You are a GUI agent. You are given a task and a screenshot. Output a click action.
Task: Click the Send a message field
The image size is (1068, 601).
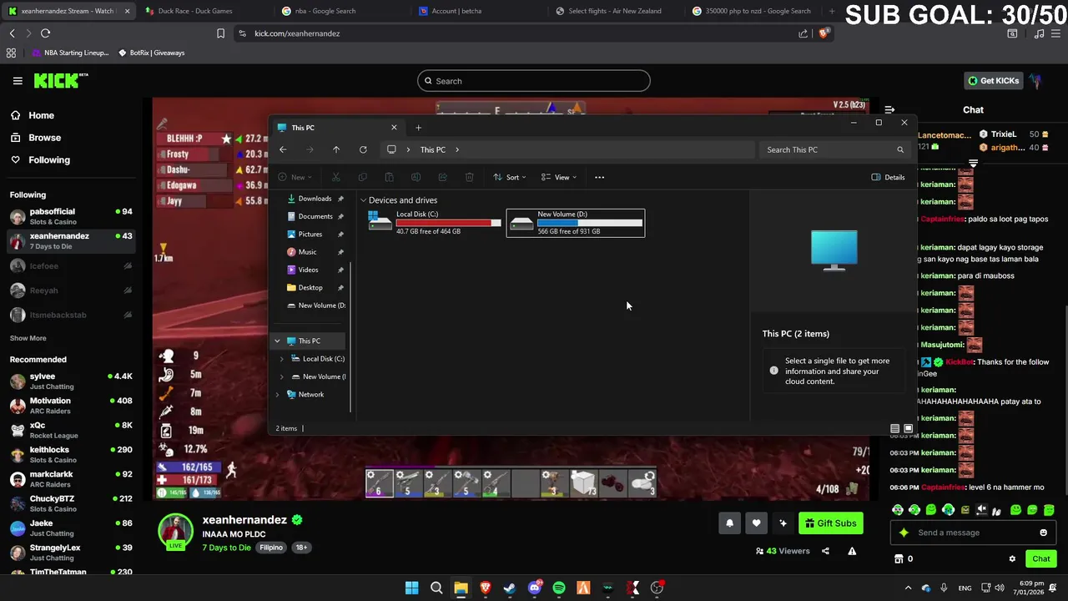[973, 533]
